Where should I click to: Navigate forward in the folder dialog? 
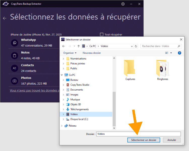point(70,46)
